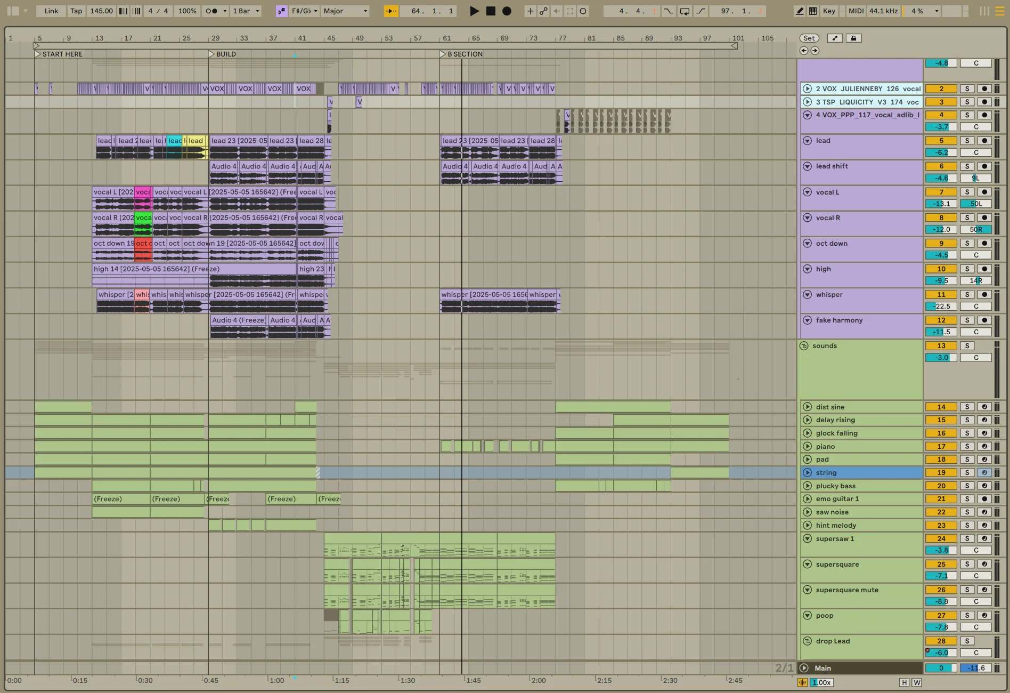Click the Main volume slider 0
The height and width of the screenshot is (693, 1010).
coord(941,668)
